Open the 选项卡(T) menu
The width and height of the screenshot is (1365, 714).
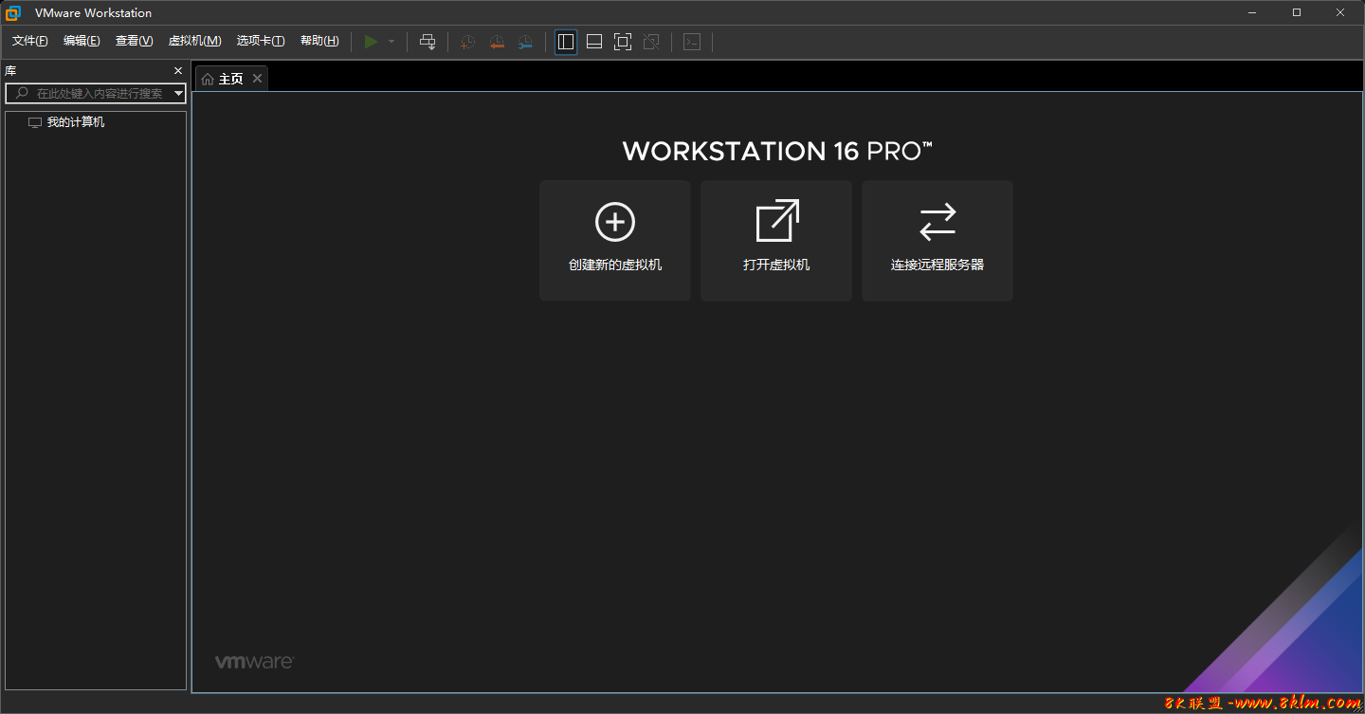[261, 41]
